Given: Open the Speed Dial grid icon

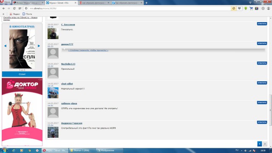Looking at the screenshot, I should click(20, 8).
